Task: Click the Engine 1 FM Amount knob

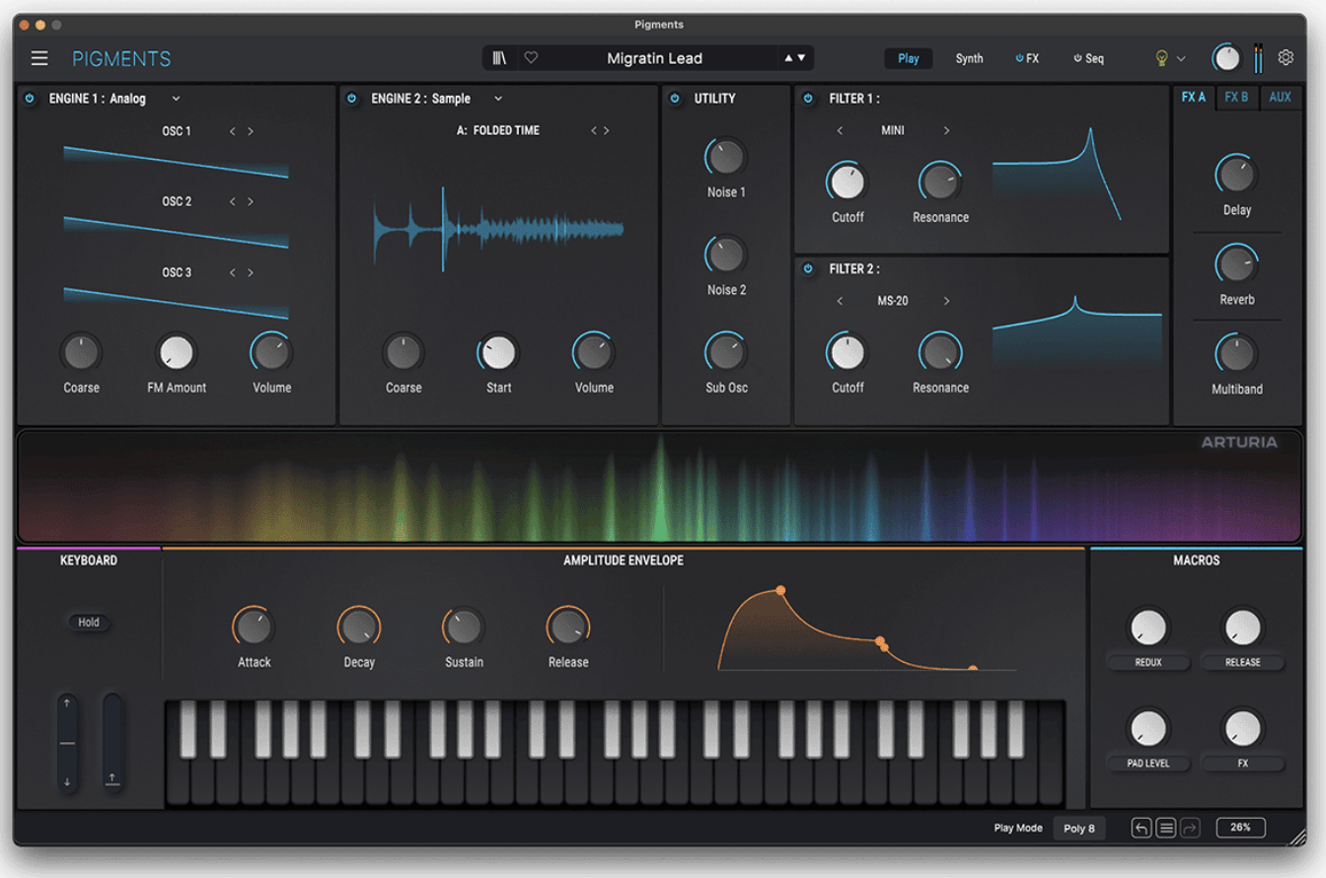Action: [177, 351]
